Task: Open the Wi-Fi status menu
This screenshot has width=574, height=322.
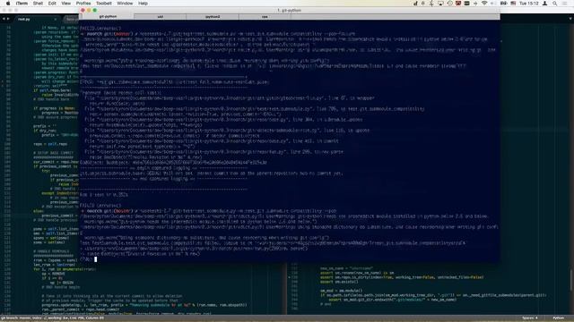Action: (x=484, y=4)
